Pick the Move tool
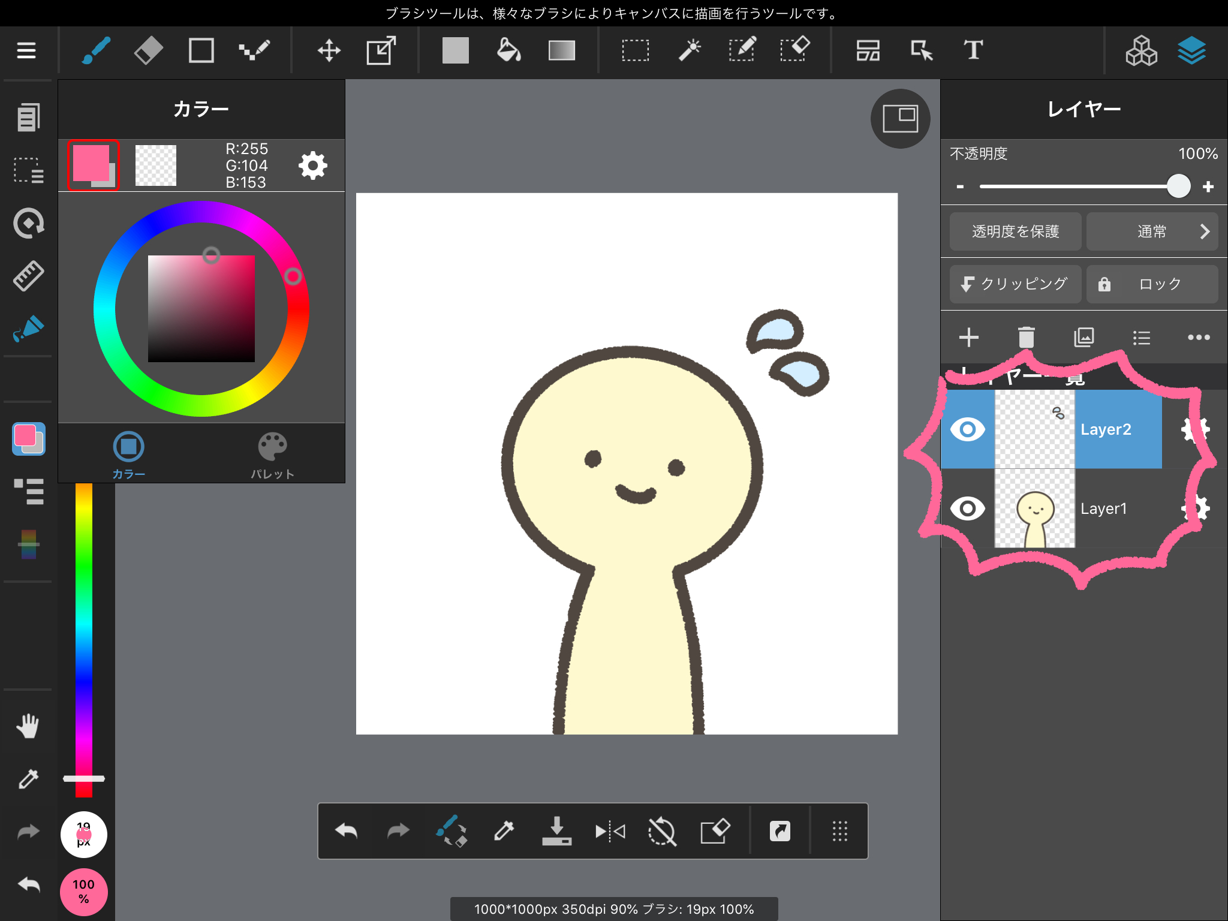1228x921 pixels. coord(329,50)
